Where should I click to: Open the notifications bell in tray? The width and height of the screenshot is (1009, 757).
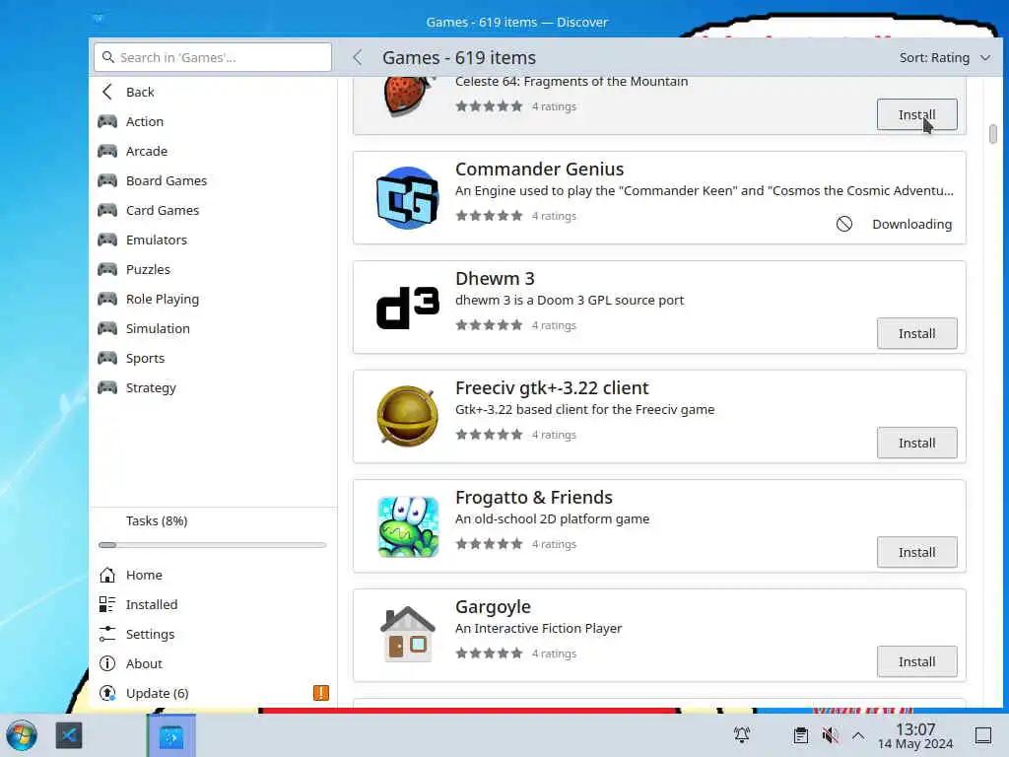pos(742,735)
